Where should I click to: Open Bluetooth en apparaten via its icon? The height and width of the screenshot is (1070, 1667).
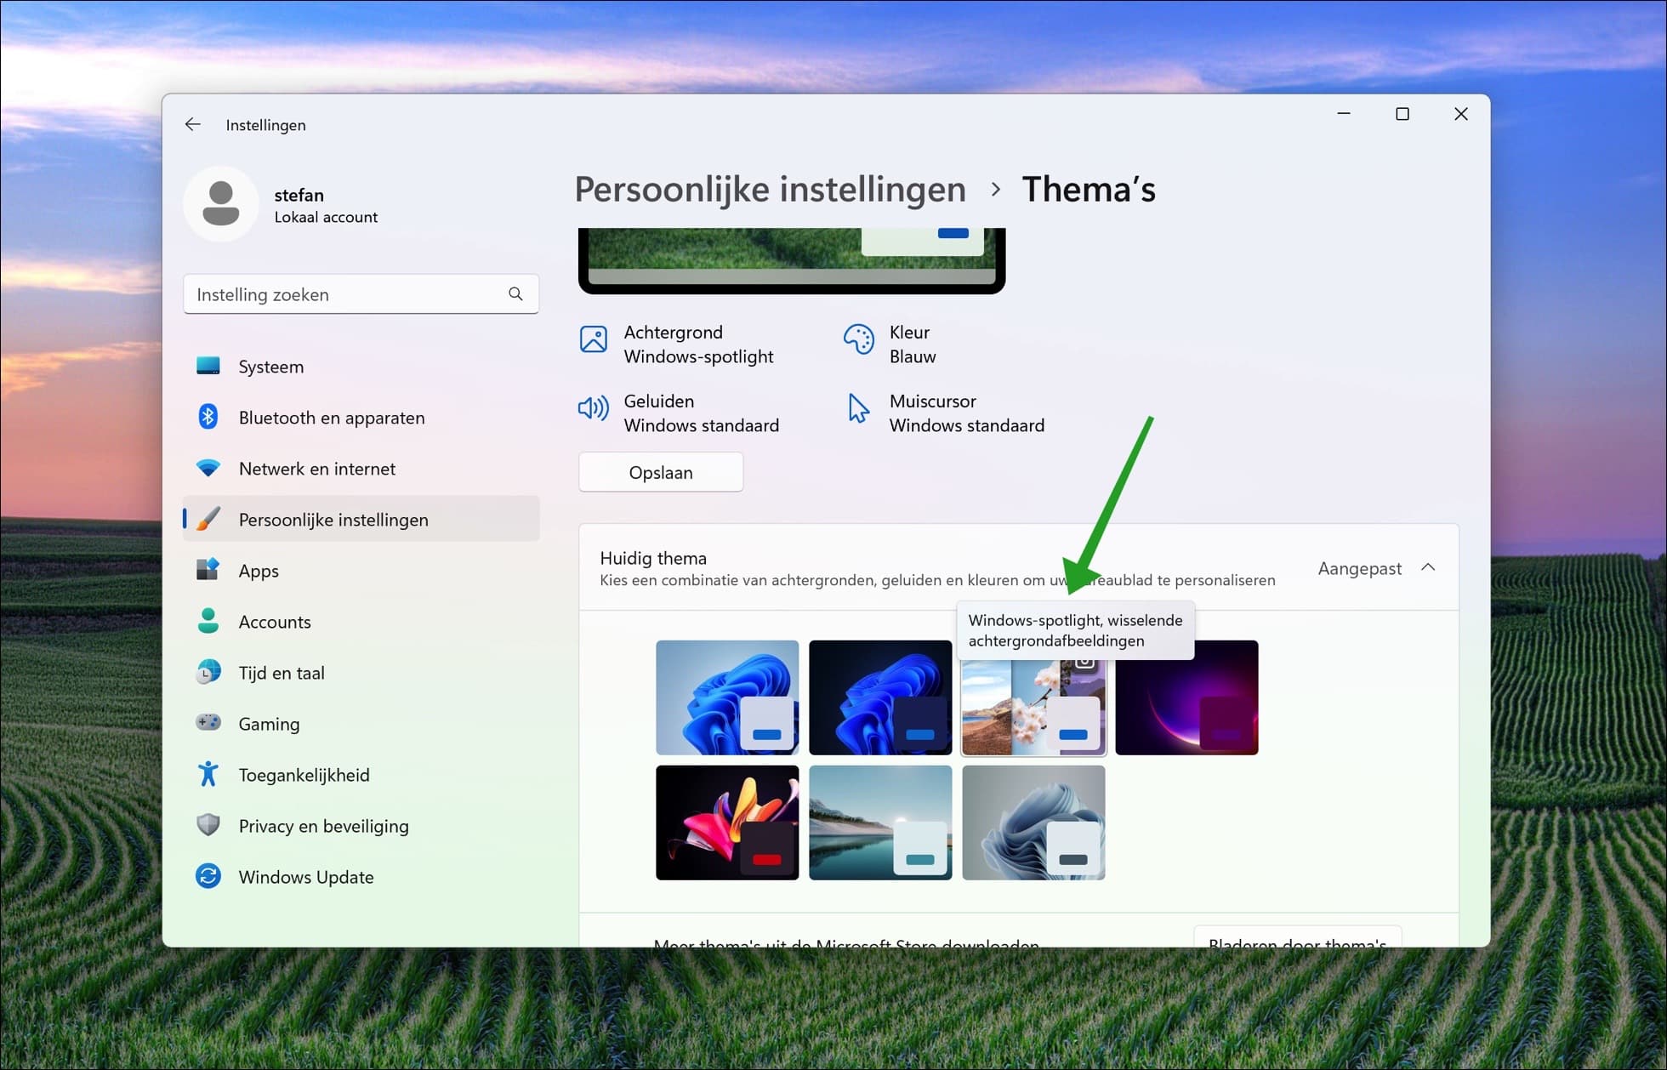[208, 417]
